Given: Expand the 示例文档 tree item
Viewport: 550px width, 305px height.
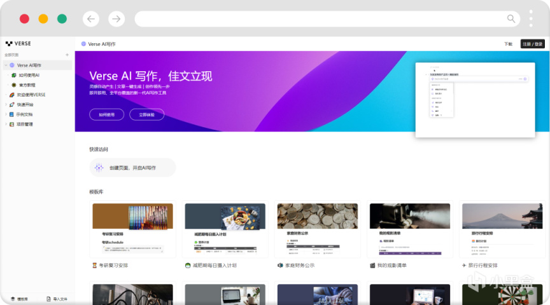Looking at the screenshot, I should [x=6, y=114].
